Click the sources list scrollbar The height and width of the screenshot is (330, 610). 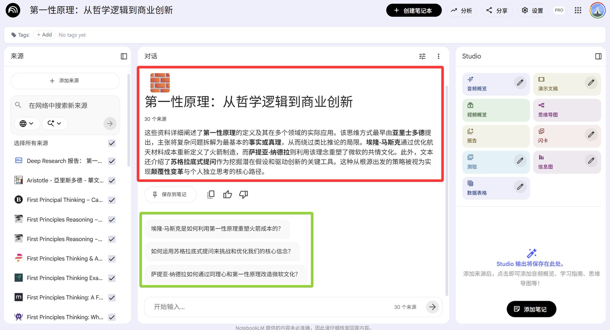[x=129, y=120]
